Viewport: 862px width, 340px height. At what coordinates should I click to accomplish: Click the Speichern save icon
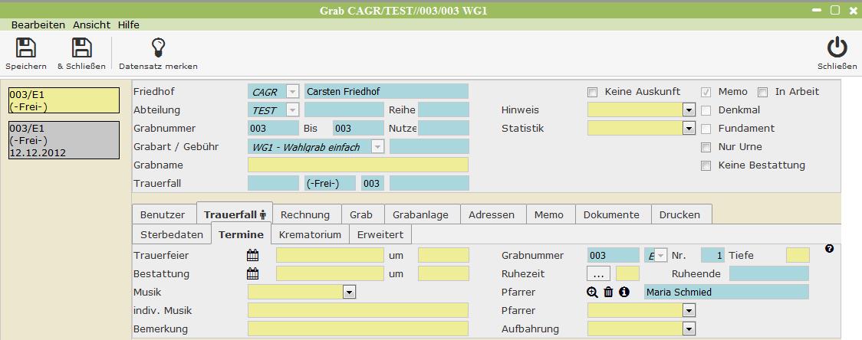(x=26, y=48)
